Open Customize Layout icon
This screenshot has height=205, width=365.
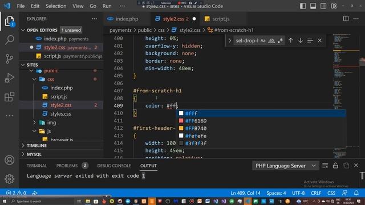click(x=334, y=6)
